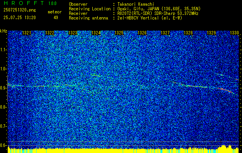Click the short meteor echo near 1324

pos(96,75)
